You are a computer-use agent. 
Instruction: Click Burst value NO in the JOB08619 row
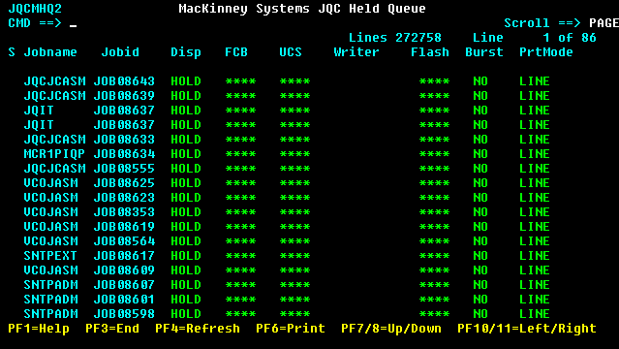[480, 227]
